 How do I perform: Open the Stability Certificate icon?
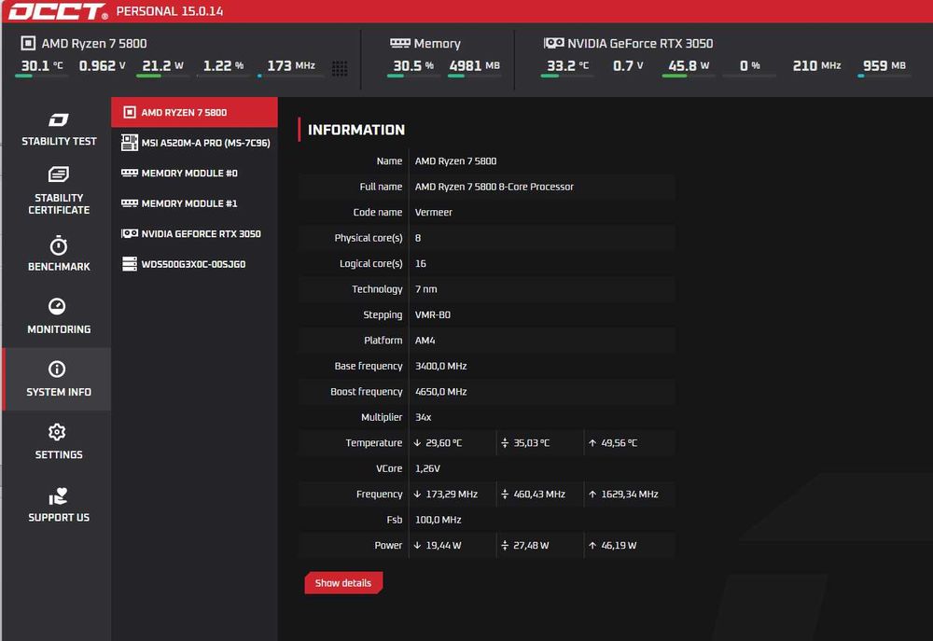coord(58,174)
